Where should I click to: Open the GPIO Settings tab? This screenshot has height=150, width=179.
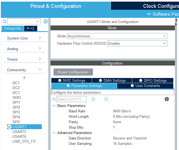[153, 80]
